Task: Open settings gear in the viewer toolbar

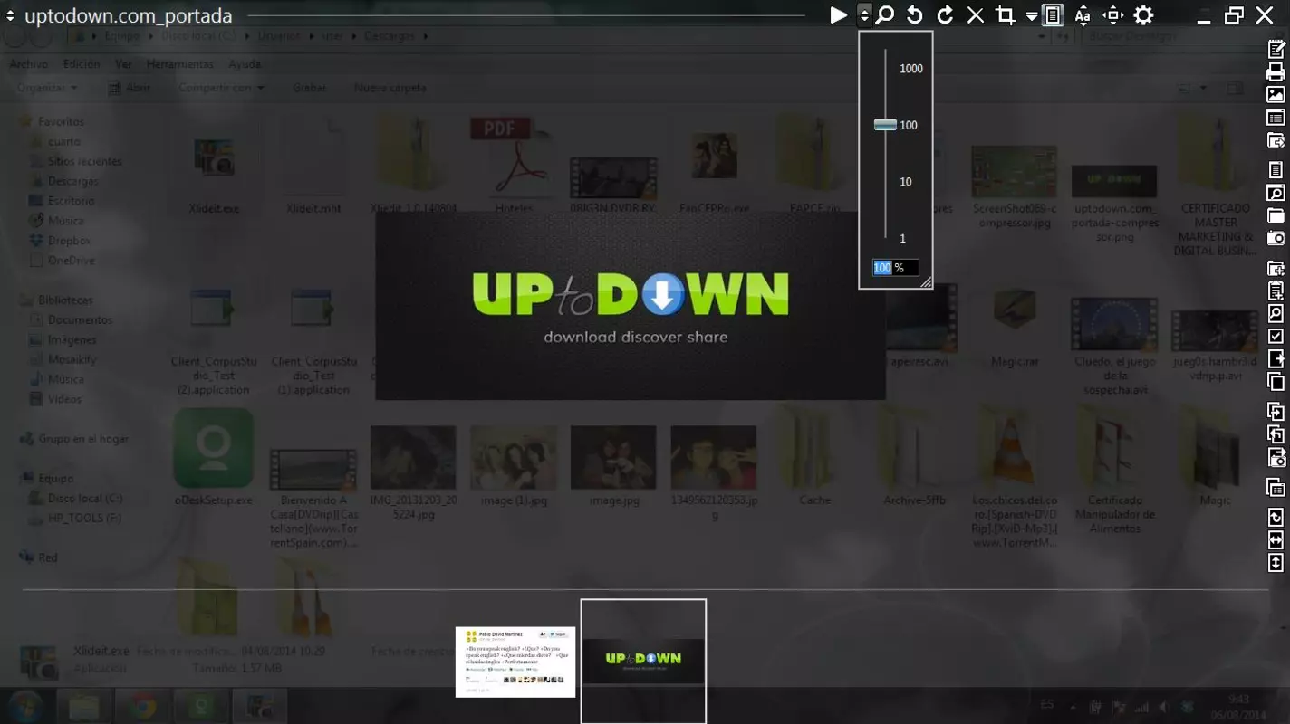Action: pos(1143,15)
